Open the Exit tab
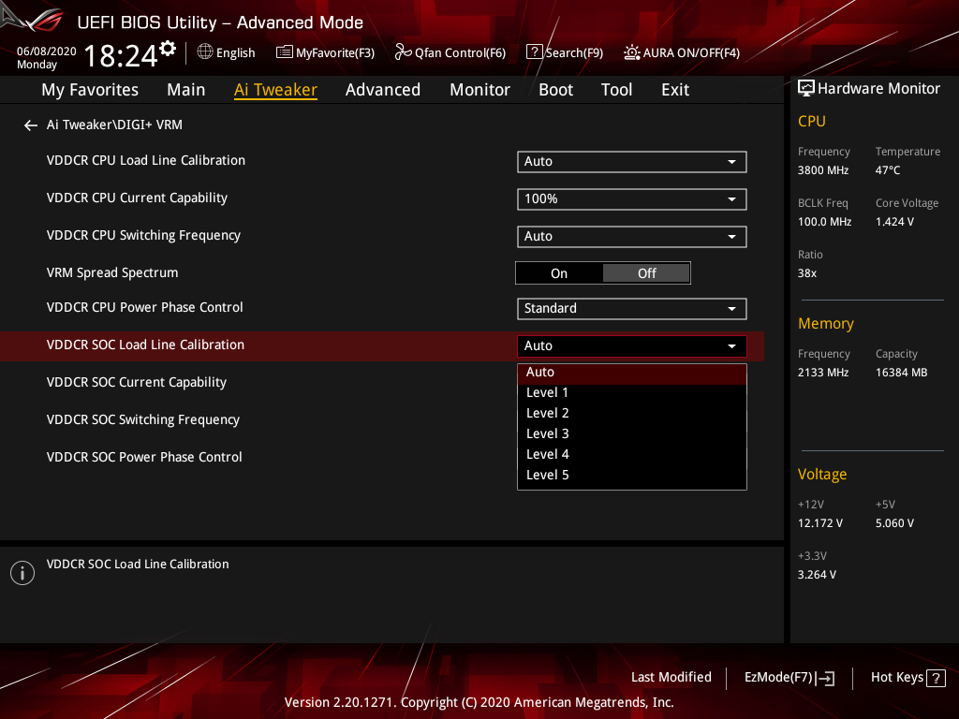The height and width of the screenshot is (719, 959). click(x=675, y=90)
